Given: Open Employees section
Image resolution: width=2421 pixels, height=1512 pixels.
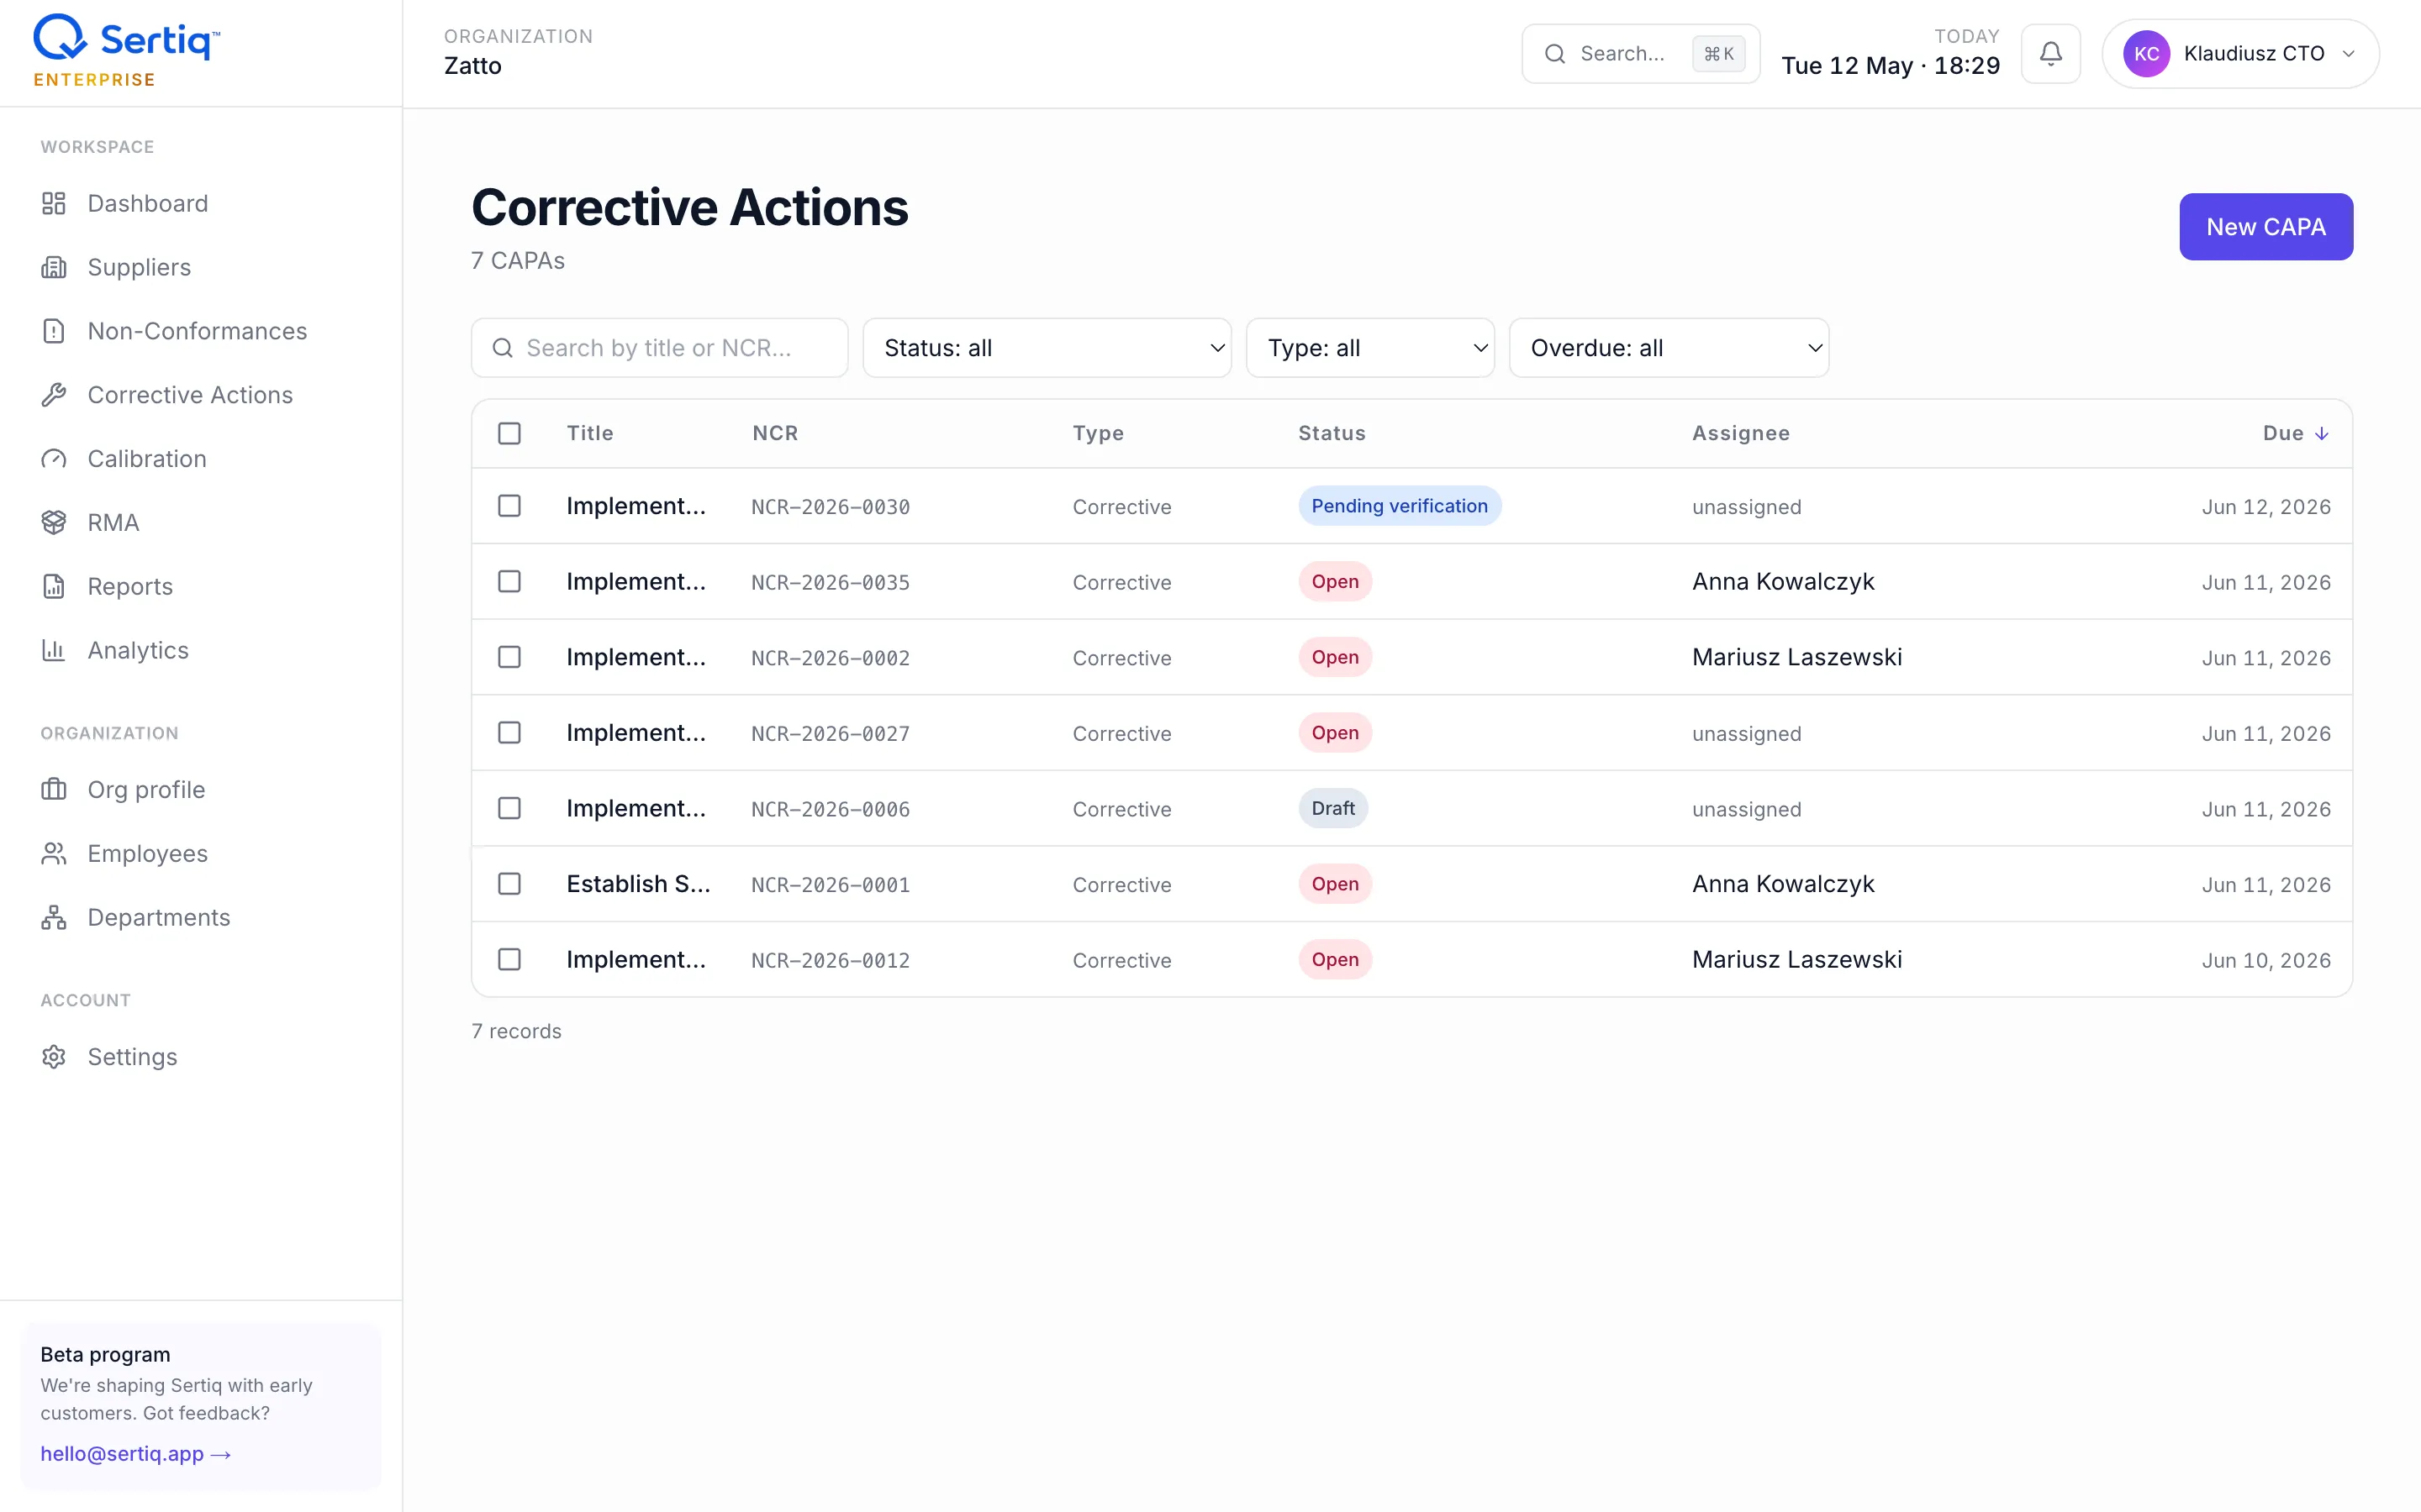Looking at the screenshot, I should click(148, 854).
